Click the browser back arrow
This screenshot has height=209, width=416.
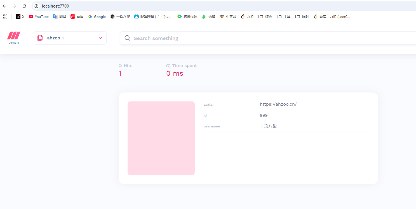pyautogui.click(x=4, y=6)
